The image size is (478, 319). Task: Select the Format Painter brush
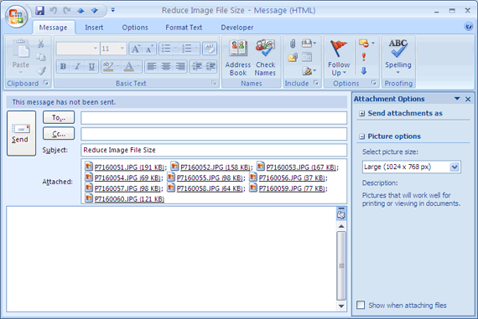[41, 70]
